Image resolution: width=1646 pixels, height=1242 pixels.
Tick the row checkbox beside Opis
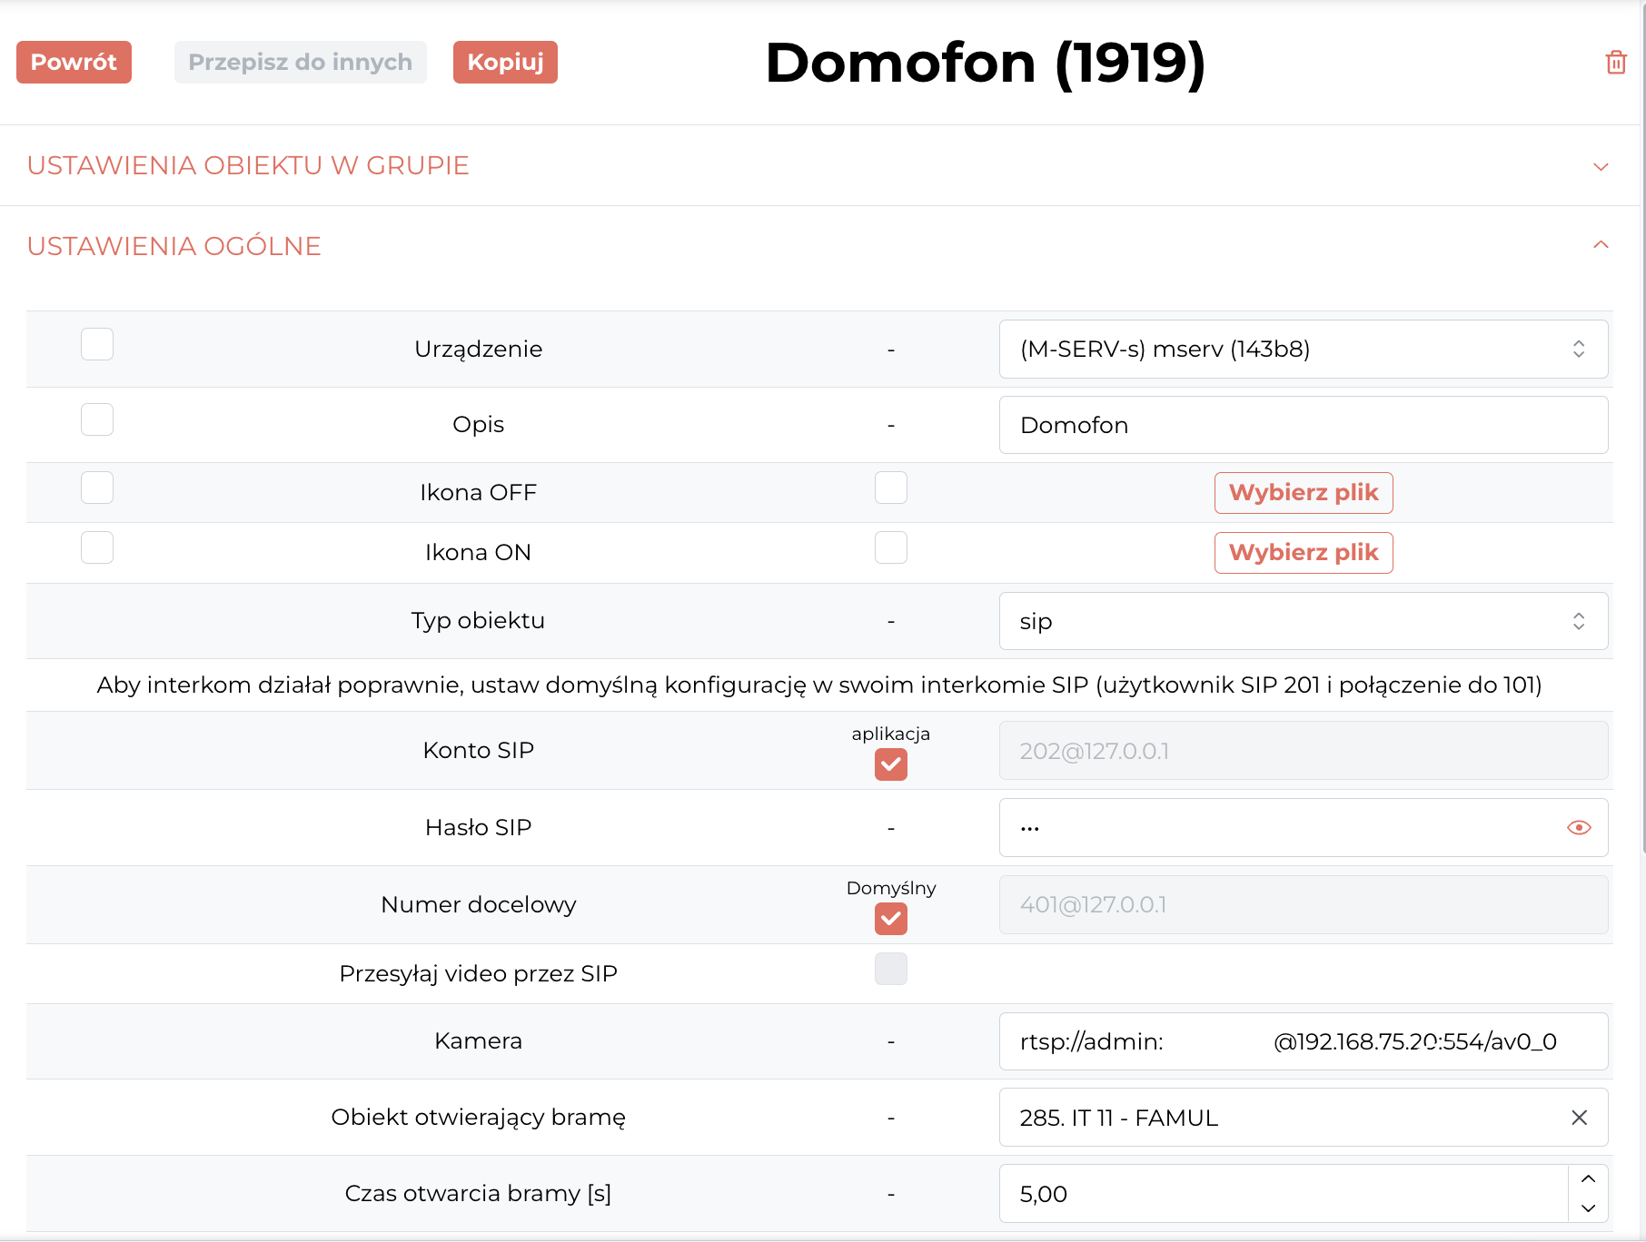coord(97,419)
